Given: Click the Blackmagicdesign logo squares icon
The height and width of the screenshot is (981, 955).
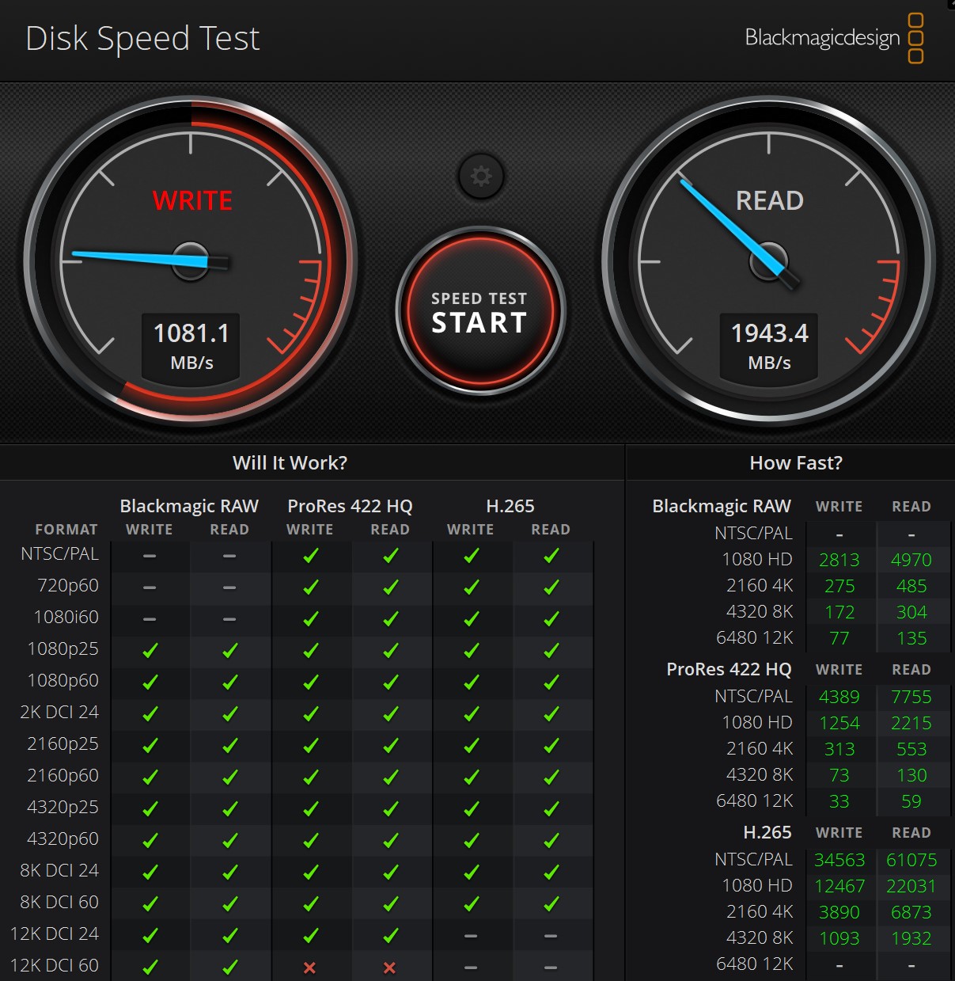Looking at the screenshot, I should [915, 38].
